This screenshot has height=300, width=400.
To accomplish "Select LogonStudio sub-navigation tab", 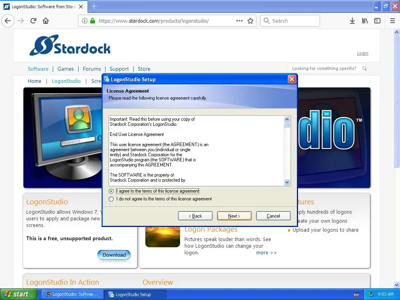I will [66, 81].
